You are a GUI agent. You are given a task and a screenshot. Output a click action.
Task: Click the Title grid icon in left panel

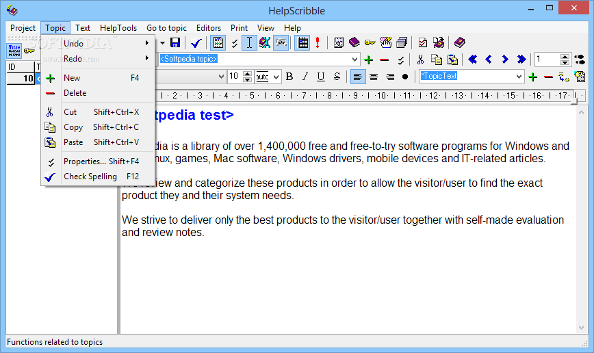tap(14, 51)
